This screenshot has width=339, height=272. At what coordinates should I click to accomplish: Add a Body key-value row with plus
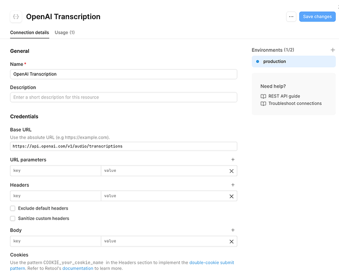(x=233, y=230)
